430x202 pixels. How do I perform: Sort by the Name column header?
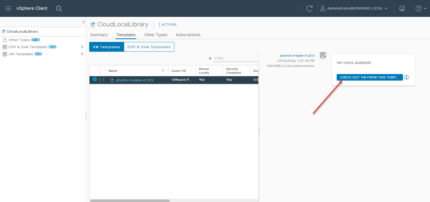pyautogui.click(x=113, y=71)
